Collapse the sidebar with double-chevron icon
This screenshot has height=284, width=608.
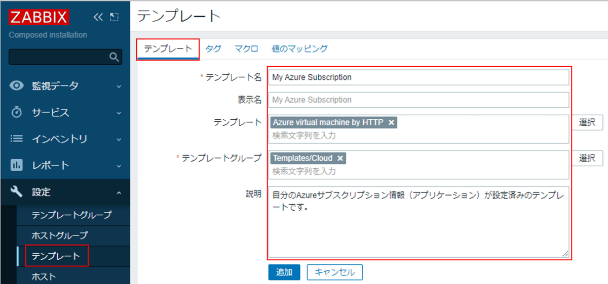[x=98, y=17]
